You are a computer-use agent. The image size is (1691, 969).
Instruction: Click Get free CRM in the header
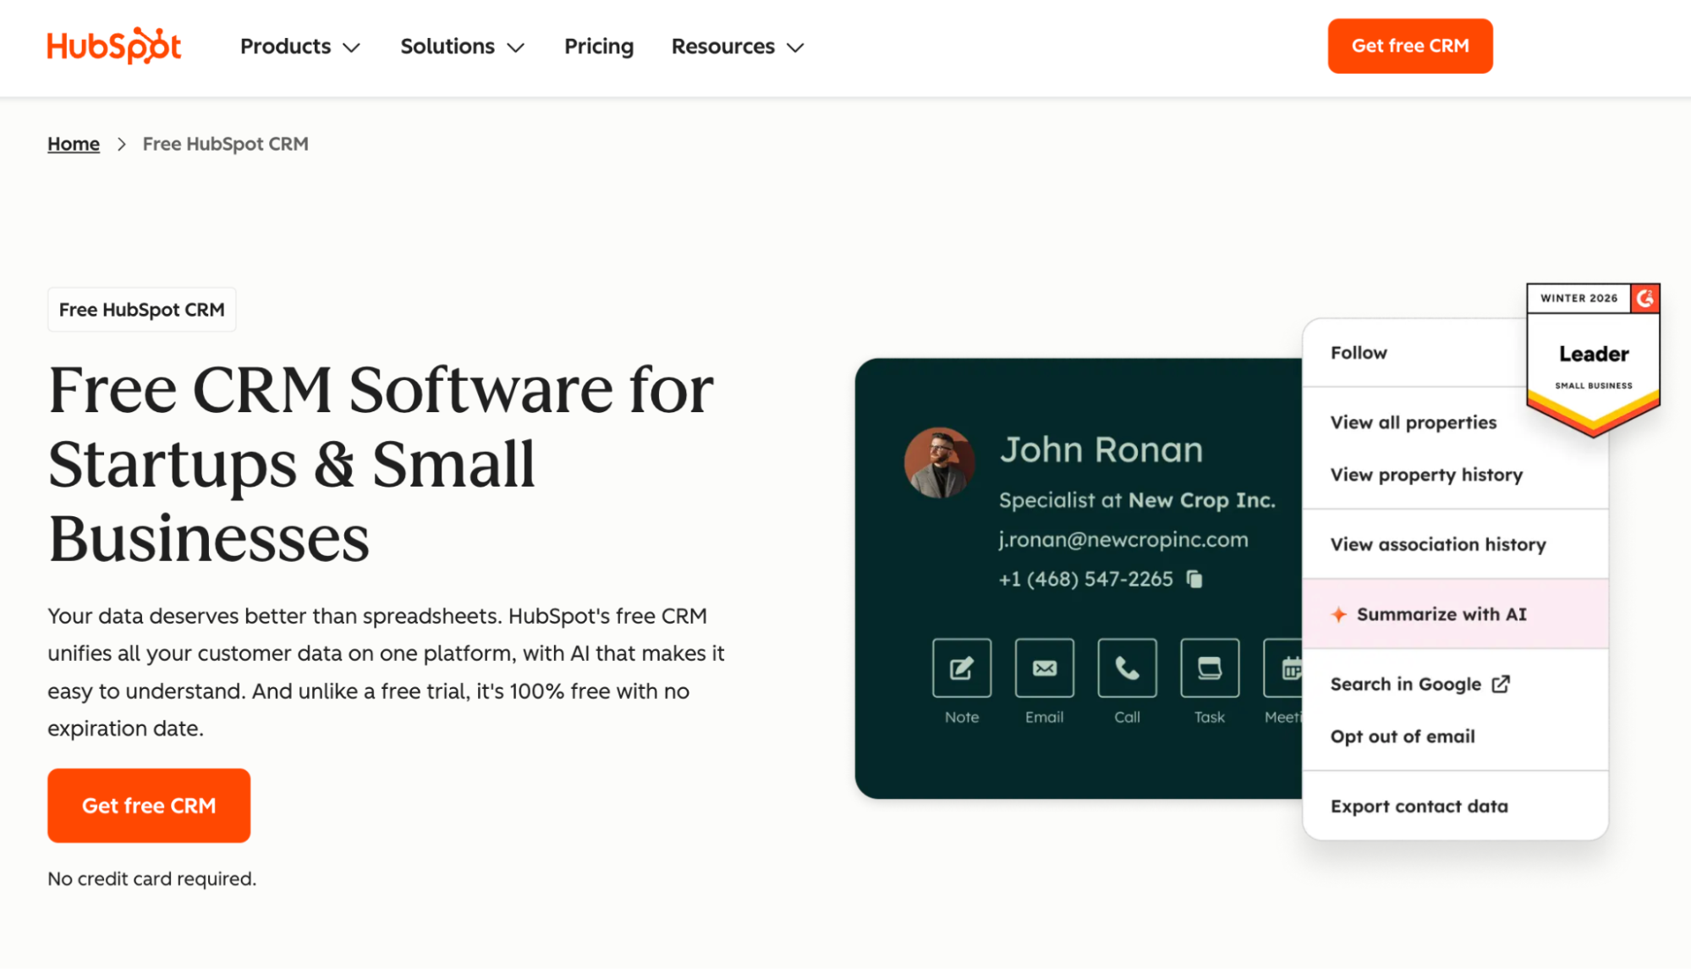(x=1410, y=46)
